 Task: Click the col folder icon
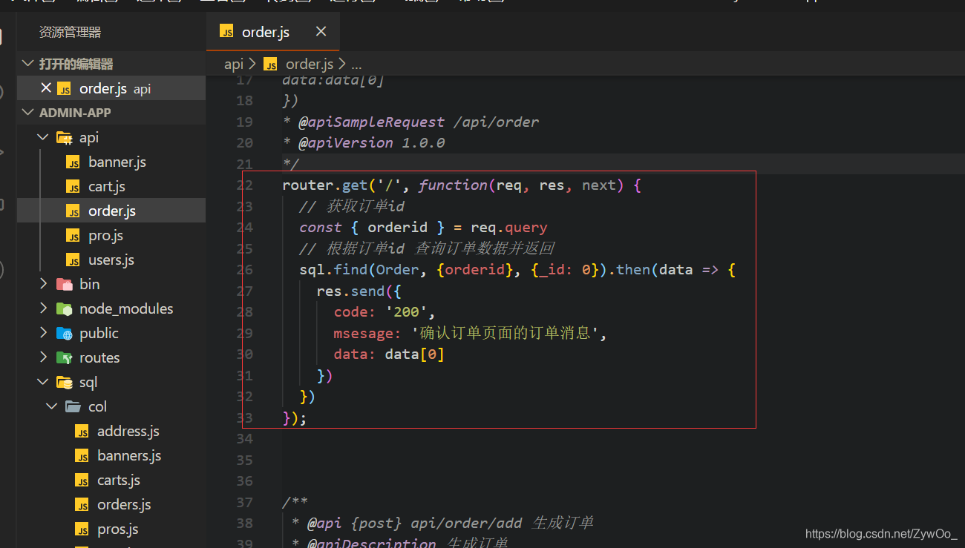(73, 406)
